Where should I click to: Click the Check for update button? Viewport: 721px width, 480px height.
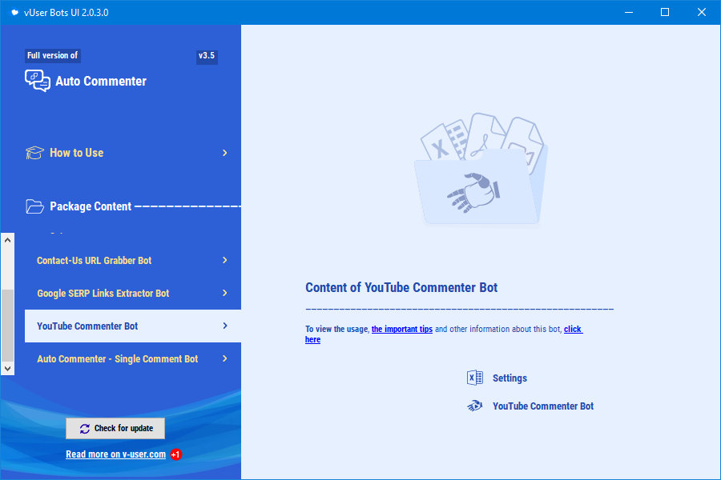click(x=115, y=429)
